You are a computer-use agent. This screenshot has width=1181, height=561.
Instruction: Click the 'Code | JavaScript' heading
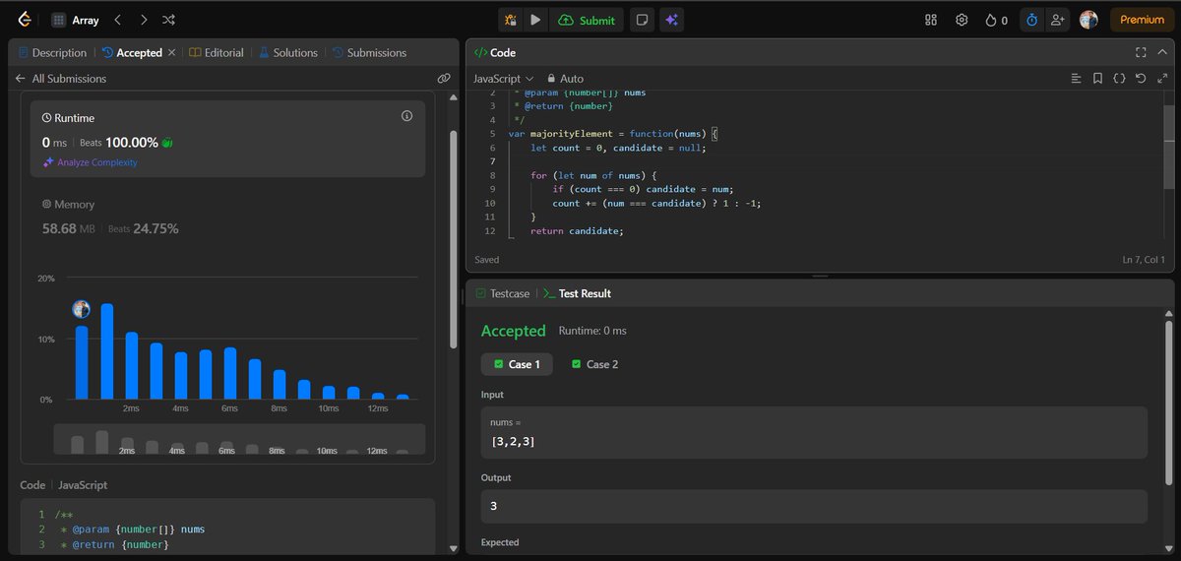tap(64, 485)
